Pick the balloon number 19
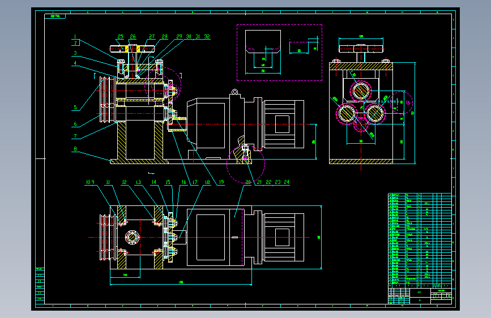 tap(221, 182)
